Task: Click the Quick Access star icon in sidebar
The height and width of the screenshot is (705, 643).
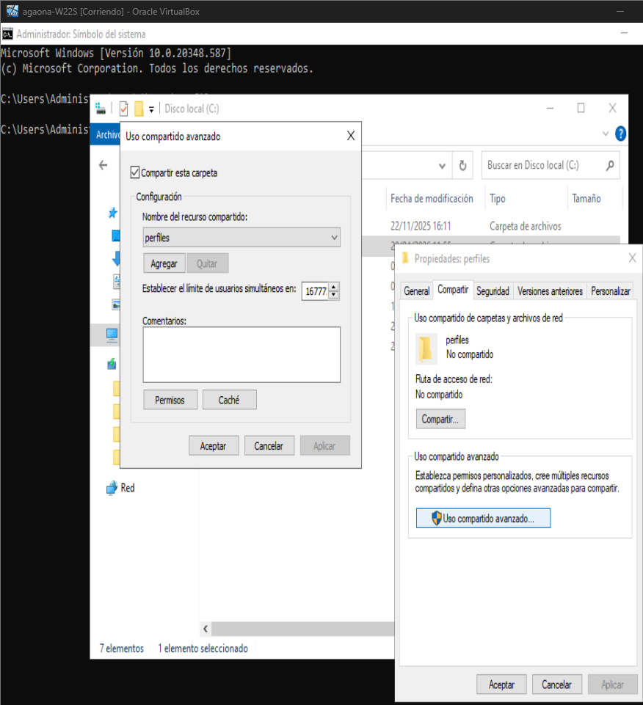Action: 113,213
